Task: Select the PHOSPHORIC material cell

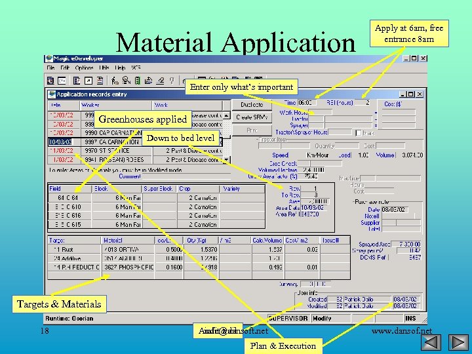Action: [128, 267]
